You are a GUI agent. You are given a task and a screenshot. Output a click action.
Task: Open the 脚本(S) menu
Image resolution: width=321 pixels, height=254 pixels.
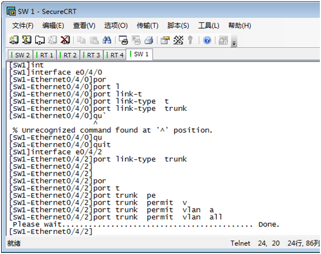(x=178, y=25)
